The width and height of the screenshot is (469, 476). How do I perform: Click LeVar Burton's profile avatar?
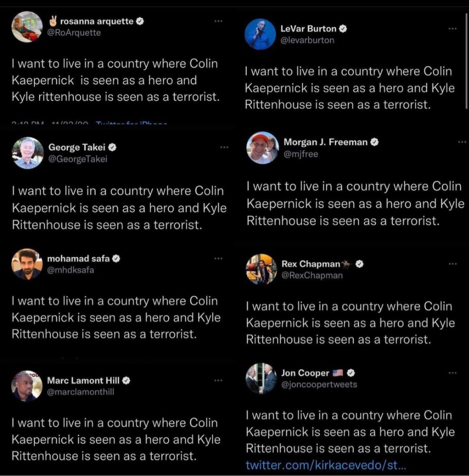pos(261,34)
